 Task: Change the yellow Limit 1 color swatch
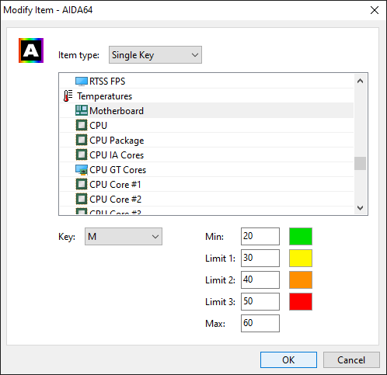[x=301, y=258]
